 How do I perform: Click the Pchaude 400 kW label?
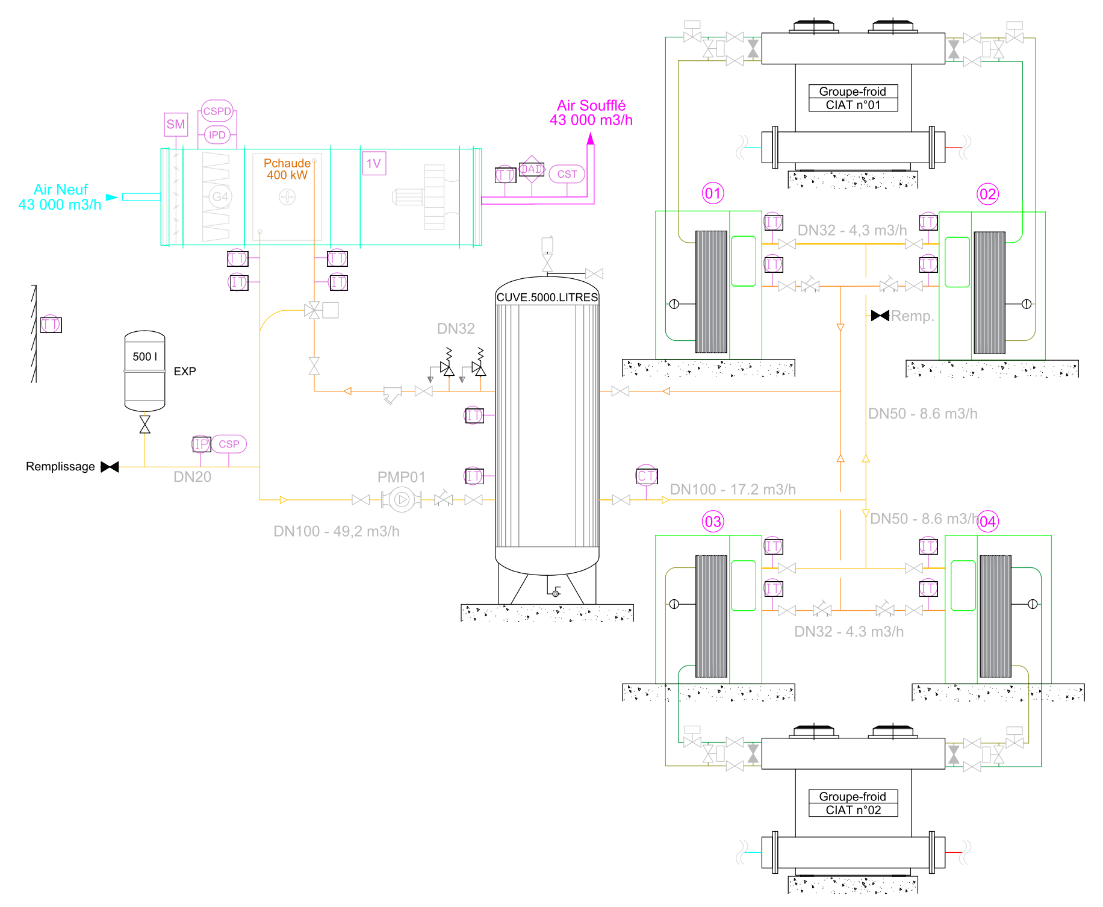[x=287, y=169]
